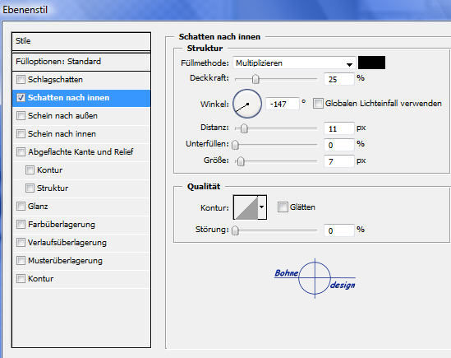451x358 pixels.
Task: Click the Bohne design logo
Action: tap(315, 278)
